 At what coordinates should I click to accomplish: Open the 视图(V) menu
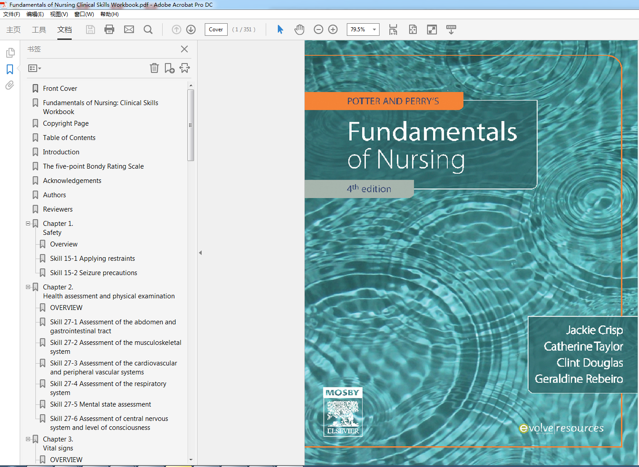point(59,14)
